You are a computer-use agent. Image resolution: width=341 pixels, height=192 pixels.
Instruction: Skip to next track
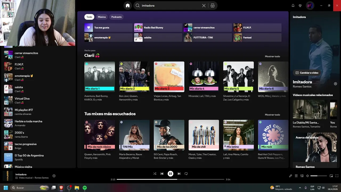pos(179,174)
